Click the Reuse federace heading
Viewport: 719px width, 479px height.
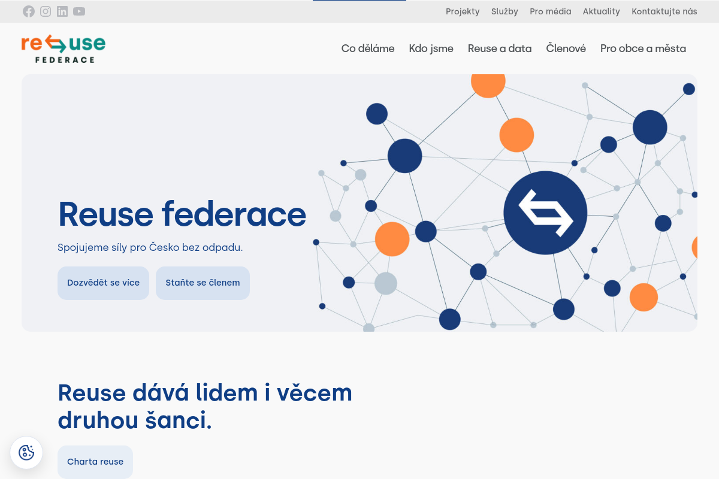[x=182, y=214]
